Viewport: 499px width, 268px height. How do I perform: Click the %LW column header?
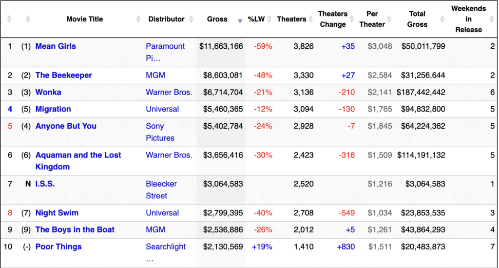256,19
